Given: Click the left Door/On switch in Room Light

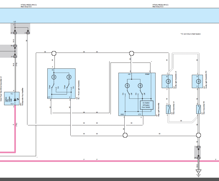Looking at the screenshot, I should (53, 87).
